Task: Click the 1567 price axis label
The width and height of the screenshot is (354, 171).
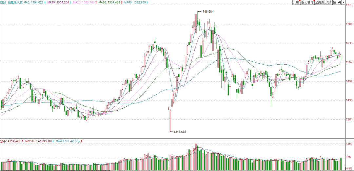Action: pos(349,62)
